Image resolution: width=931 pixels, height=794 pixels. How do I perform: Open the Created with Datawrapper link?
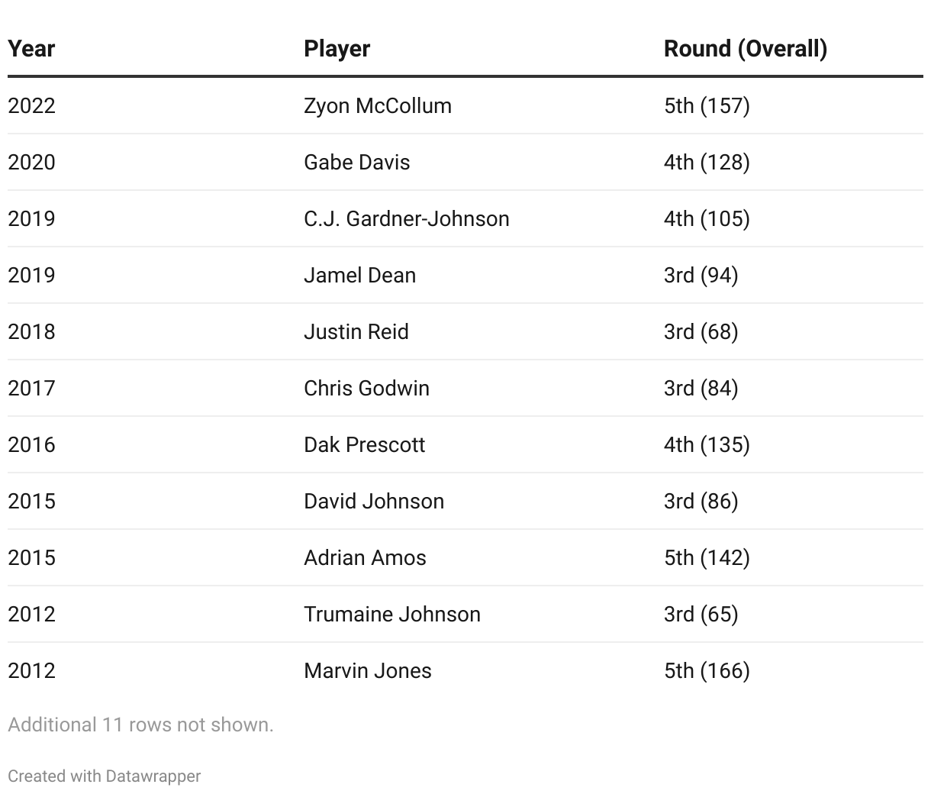click(105, 776)
